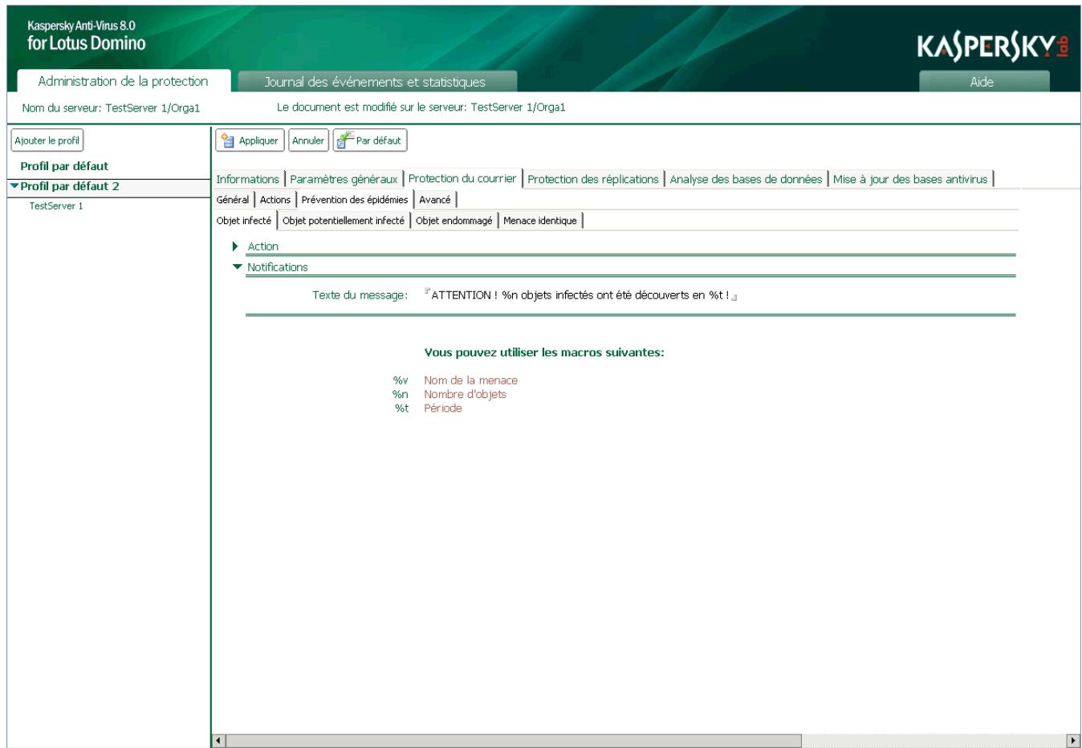Click the 'Nom de la menace' macro text

coord(470,380)
